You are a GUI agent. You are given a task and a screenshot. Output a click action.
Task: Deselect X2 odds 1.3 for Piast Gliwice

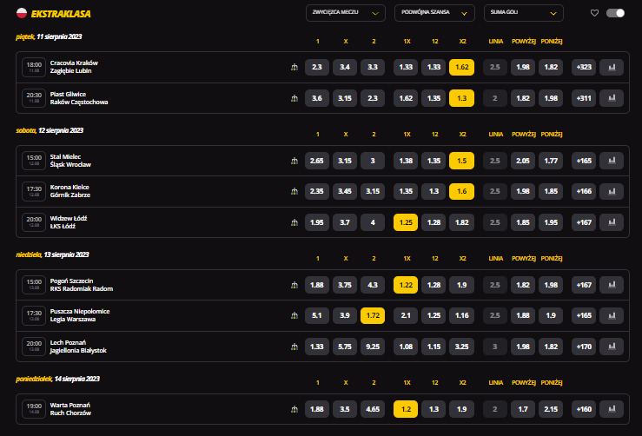[462, 98]
